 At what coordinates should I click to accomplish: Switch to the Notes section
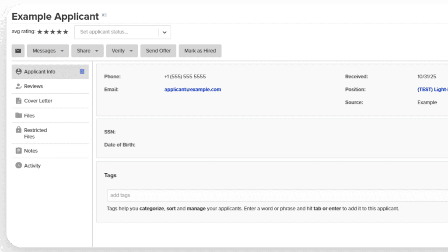[31, 150]
